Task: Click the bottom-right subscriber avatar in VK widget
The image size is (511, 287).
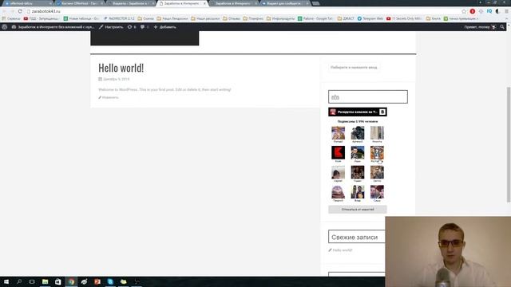Action: pos(377,191)
